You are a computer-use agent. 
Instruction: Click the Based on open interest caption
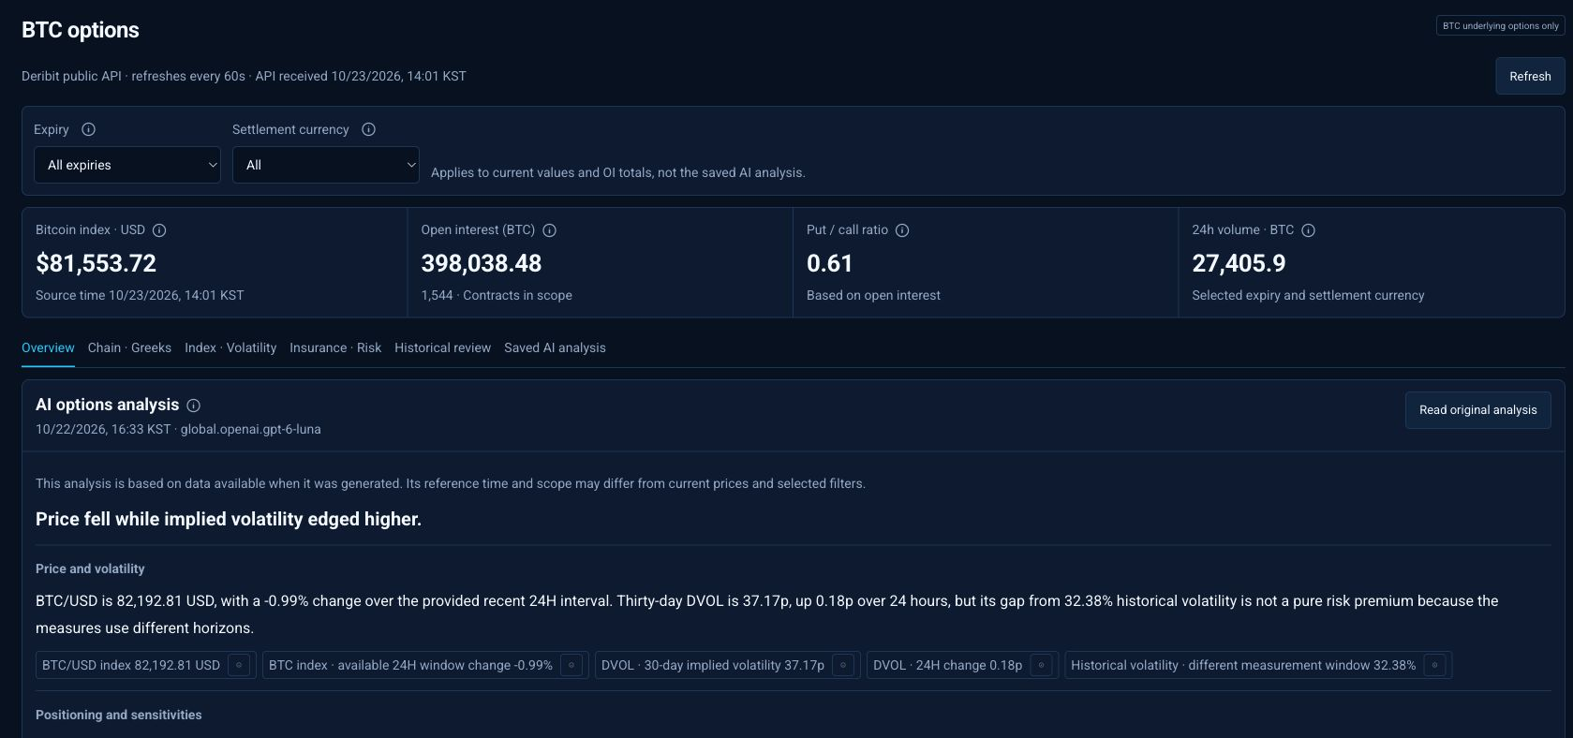tap(873, 295)
